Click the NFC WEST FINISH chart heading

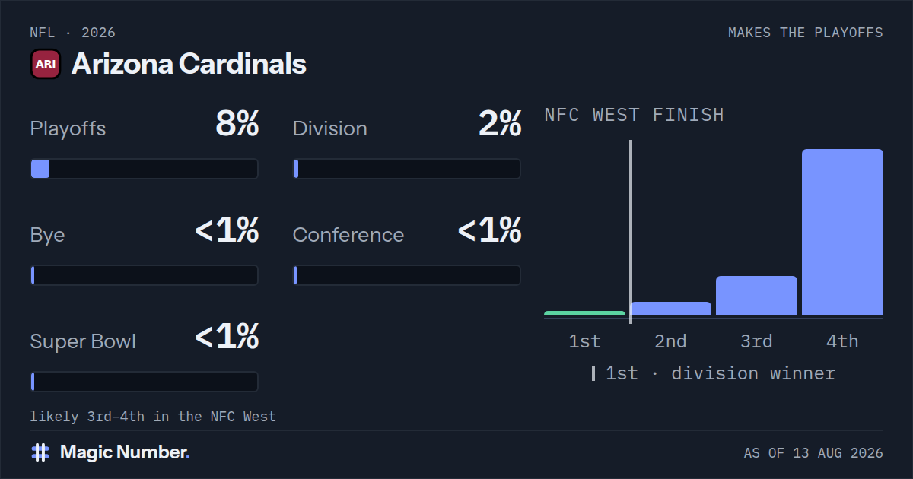(634, 115)
